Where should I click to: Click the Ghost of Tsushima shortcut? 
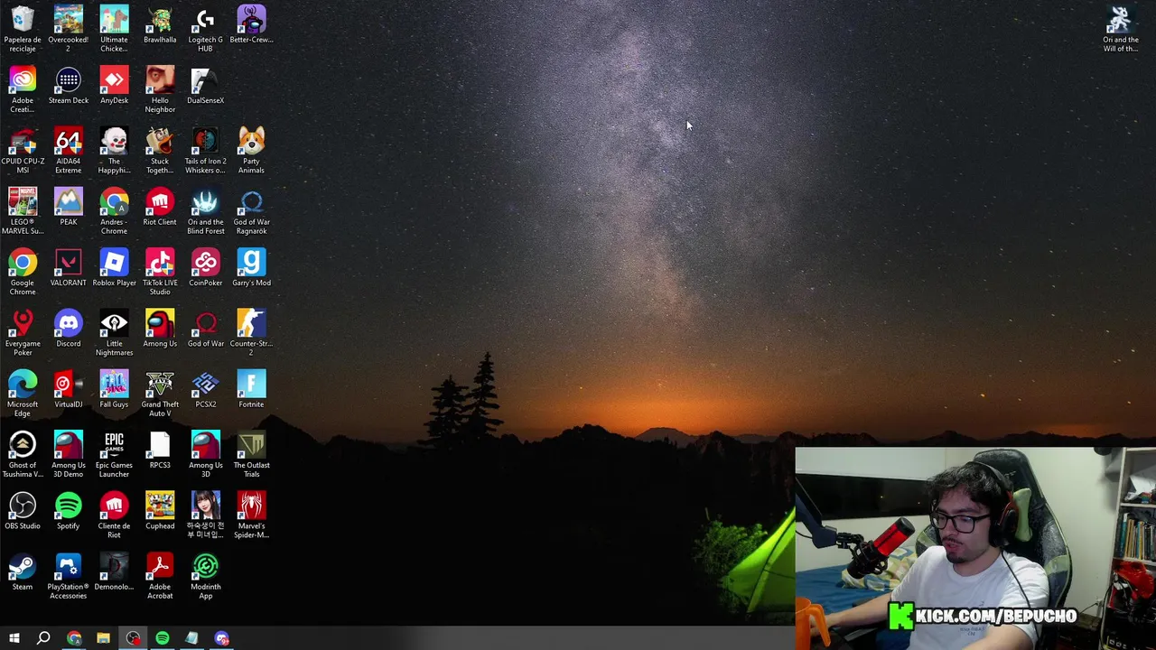[x=23, y=454]
